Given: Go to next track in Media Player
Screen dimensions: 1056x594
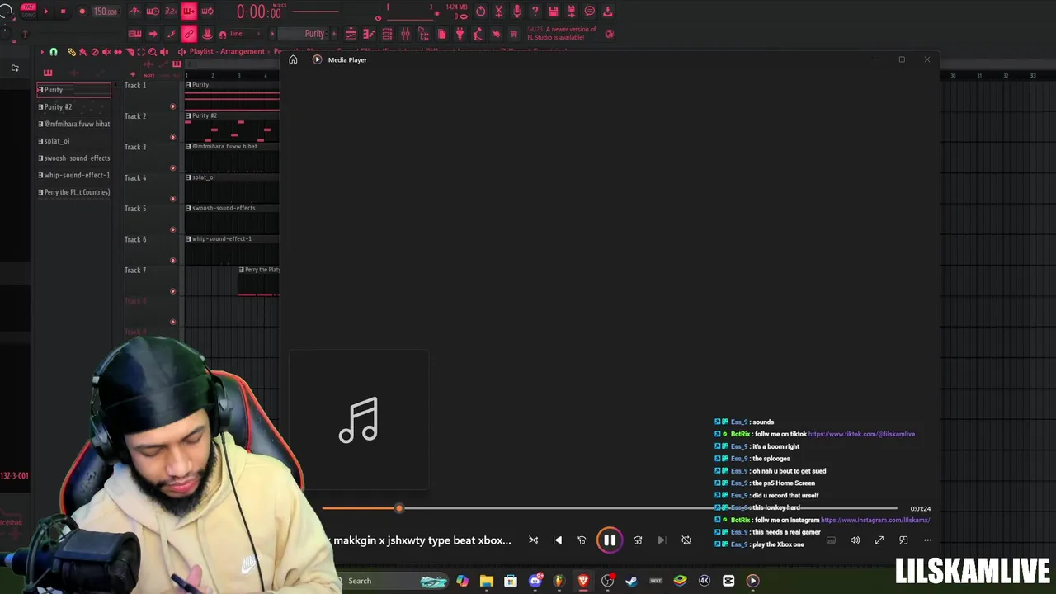Looking at the screenshot, I should point(662,540).
